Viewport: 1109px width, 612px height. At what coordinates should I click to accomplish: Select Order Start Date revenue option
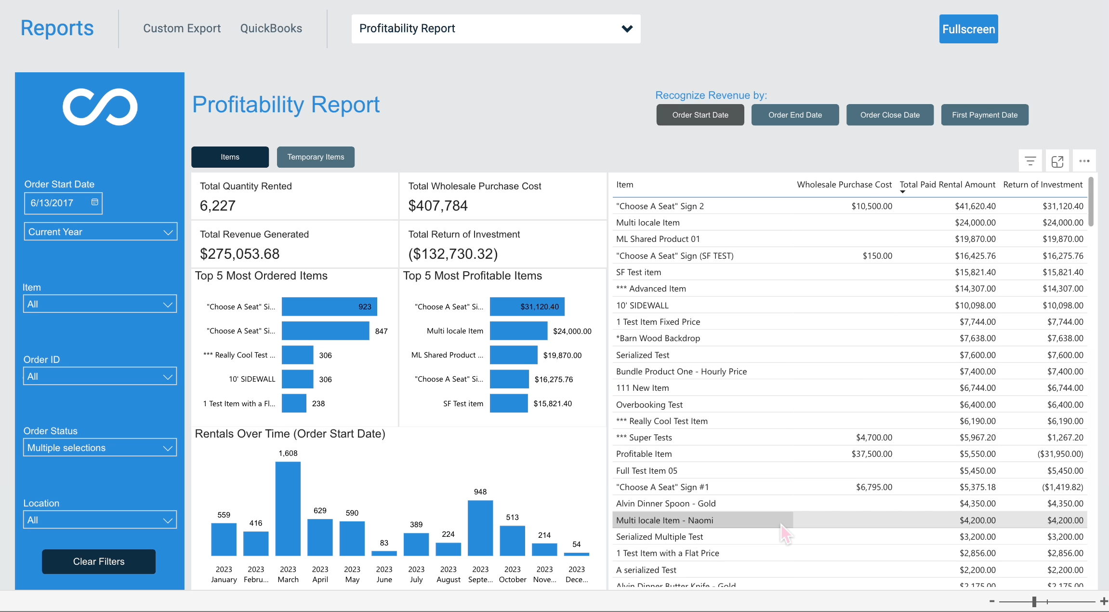tap(700, 115)
